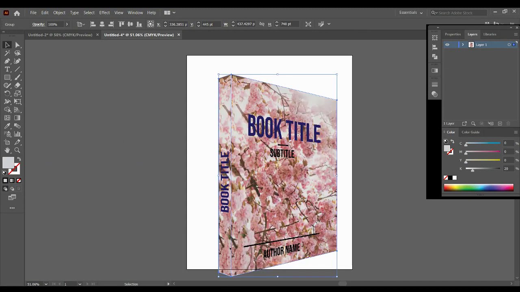Swap fill and stroke in toolbar
This screenshot has height=292, width=520.
point(19,159)
